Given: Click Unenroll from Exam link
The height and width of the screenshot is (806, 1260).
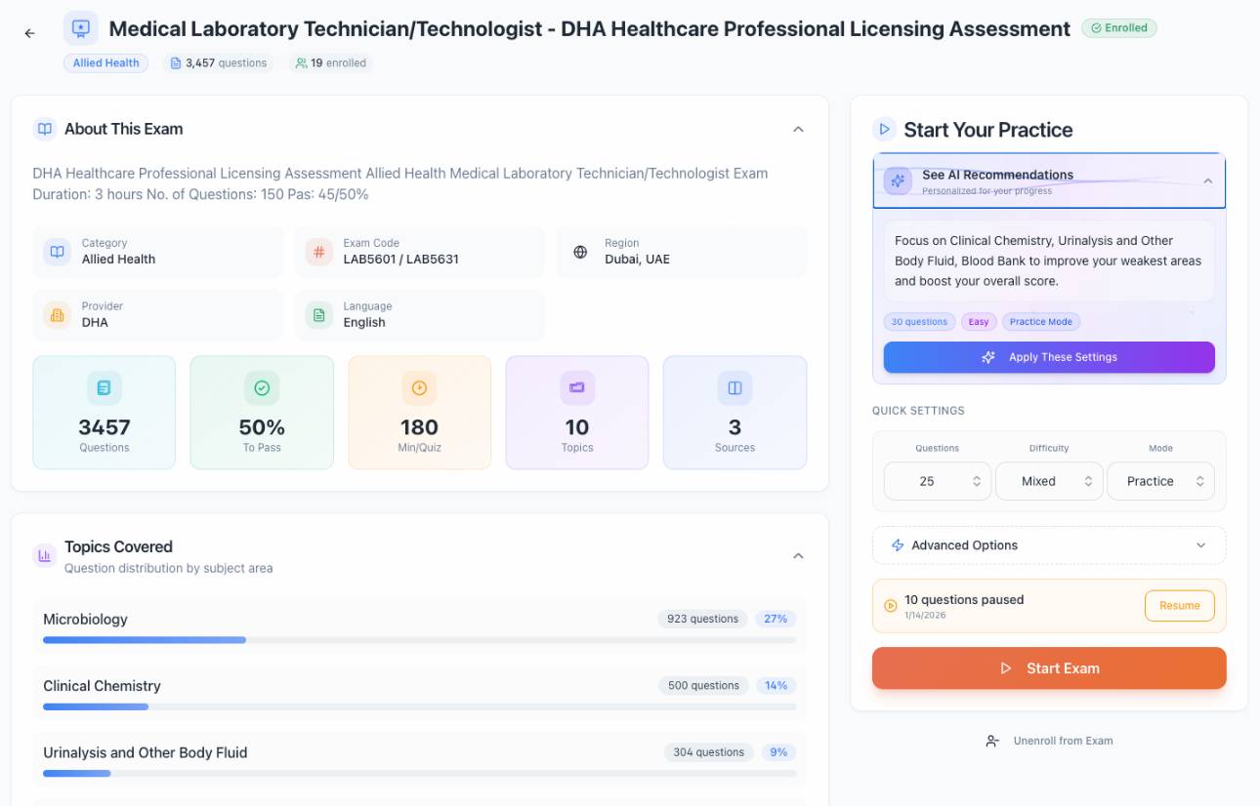Looking at the screenshot, I should click(1049, 741).
